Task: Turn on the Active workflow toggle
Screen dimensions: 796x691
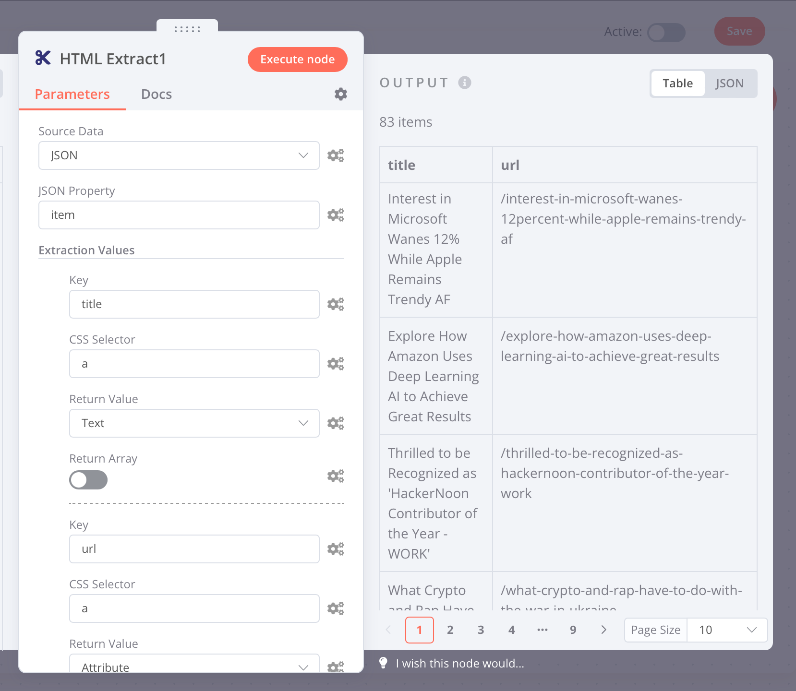Action: 667,33
